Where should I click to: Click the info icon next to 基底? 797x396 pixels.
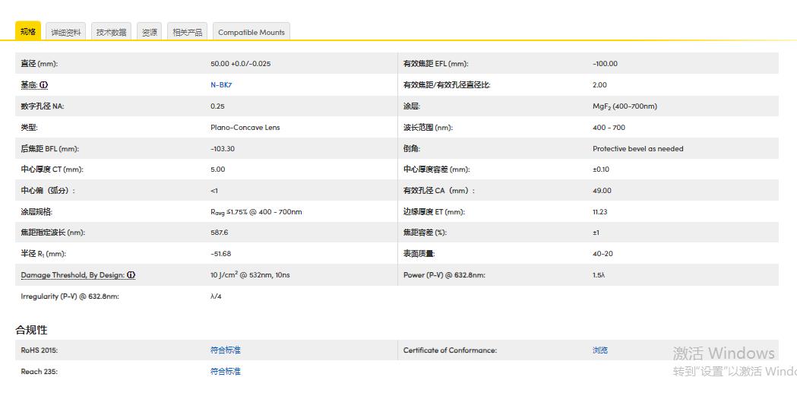(44, 85)
